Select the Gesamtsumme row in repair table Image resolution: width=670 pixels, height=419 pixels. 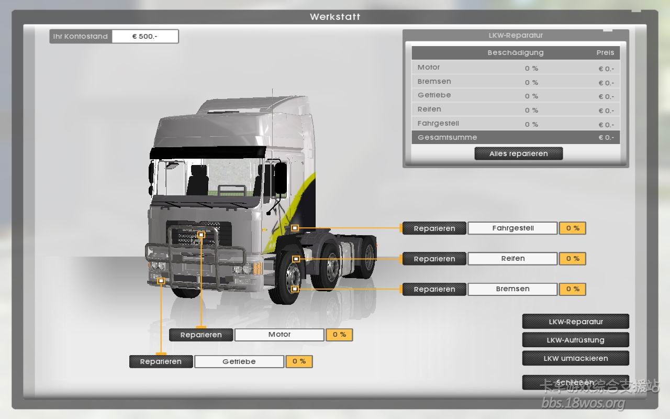516,137
